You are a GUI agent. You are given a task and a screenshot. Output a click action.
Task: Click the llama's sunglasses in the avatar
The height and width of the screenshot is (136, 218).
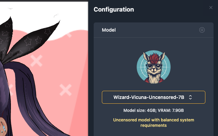coord(153,66)
